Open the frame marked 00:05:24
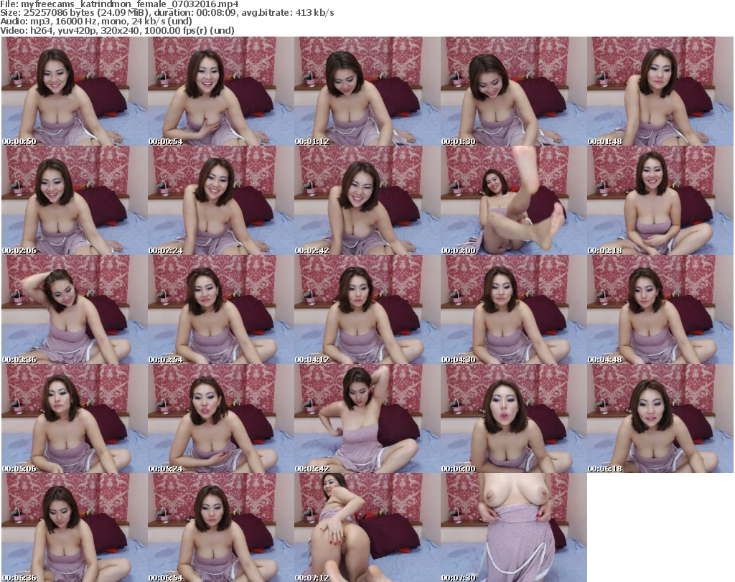735x582 pixels. click(220, 418)
